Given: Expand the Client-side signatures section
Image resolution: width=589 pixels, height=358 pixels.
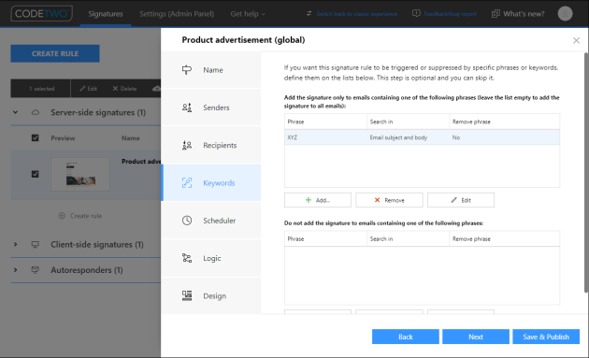Looking at the screenshot, I should [15, 245].
